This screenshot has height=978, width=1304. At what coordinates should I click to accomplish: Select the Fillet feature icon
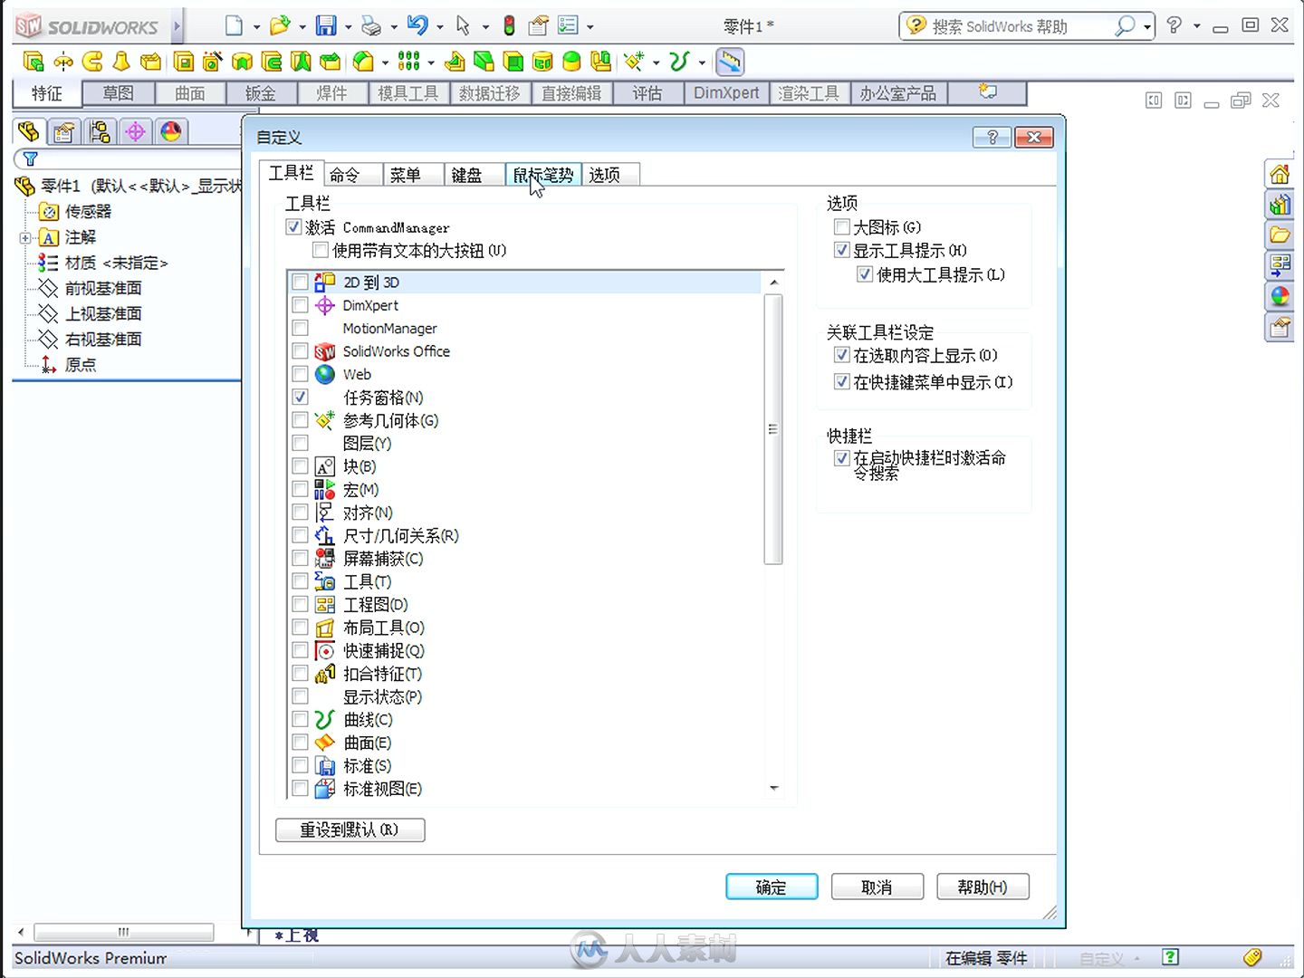363,62
